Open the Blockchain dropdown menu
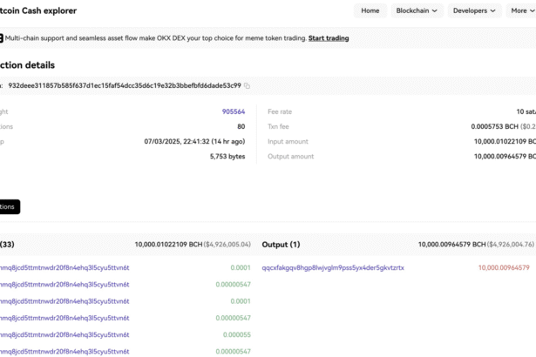This screenshot has height=357, width=536. [418, 10]
